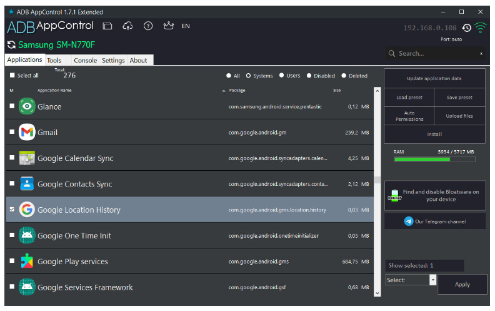Image resolution: width=495 pixels, height=311 pixels.
Task: Uncheck Google Location History checkbox
Action: click(12, 210)
